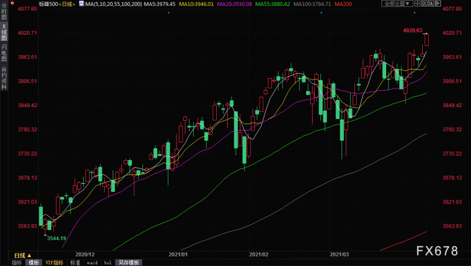The width and height of the screenshot is (471, 266).
Task: Expand the 日线 period selector at bottom-left
Action: click(x=23, y=255)
